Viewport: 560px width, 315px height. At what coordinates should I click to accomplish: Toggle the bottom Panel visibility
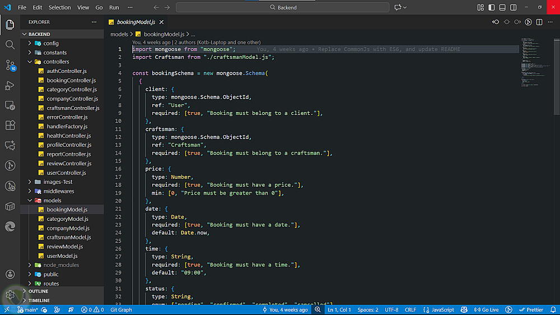coord(501,7)
